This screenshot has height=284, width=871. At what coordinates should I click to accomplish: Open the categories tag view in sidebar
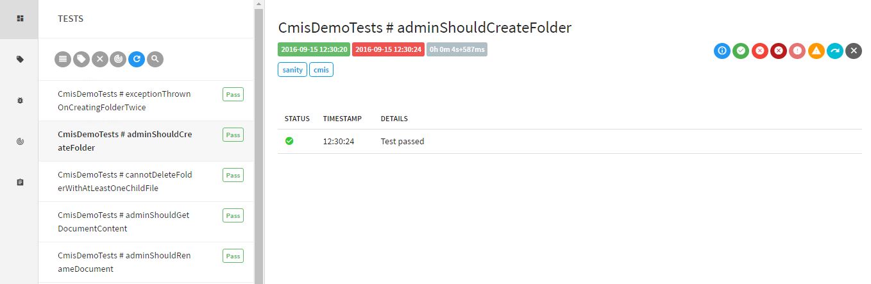[20, 59]
